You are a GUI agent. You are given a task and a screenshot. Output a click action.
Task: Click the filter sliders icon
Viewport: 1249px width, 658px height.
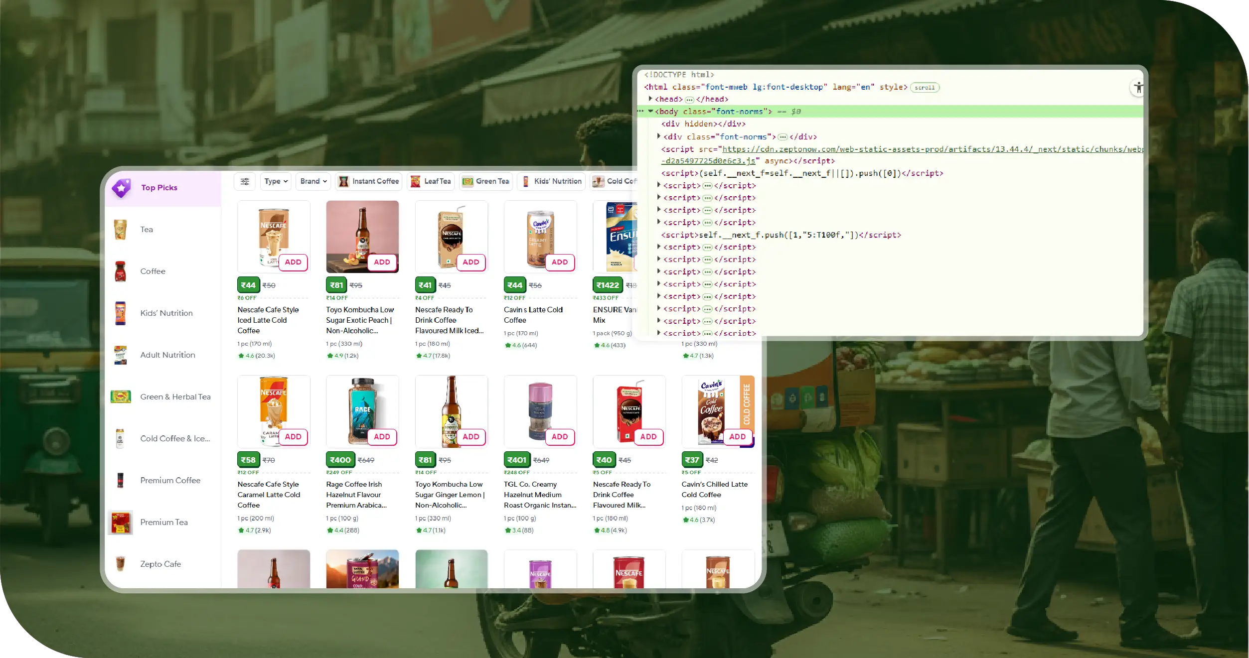tap(245, 181)
